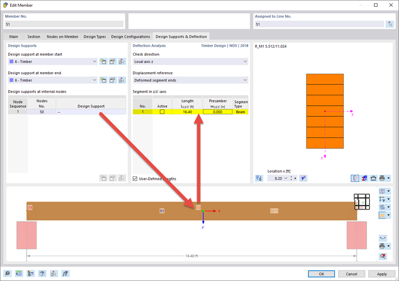Open the Design Types tab
The width and height of the screenshot is (399, 281).
tap(94, 36)
